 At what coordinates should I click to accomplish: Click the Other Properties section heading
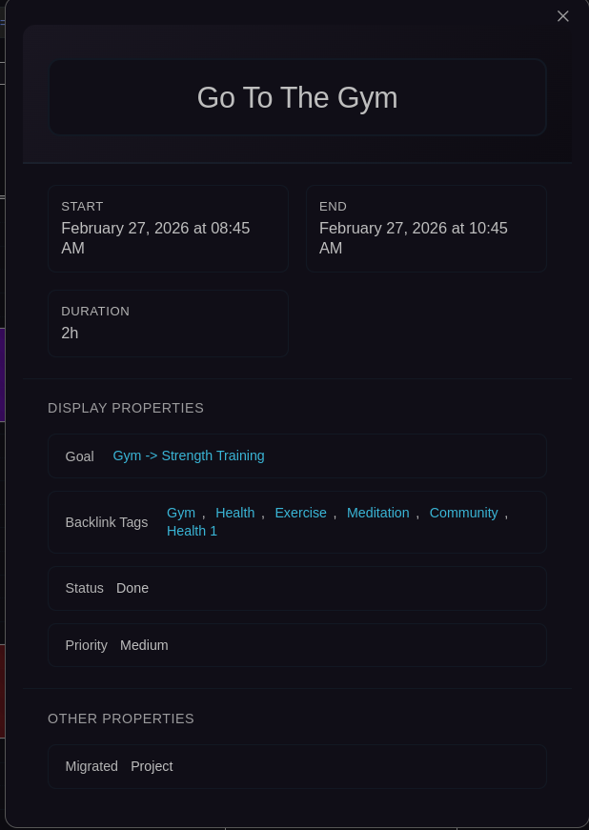pyautogui.click(x=121, y=719)
